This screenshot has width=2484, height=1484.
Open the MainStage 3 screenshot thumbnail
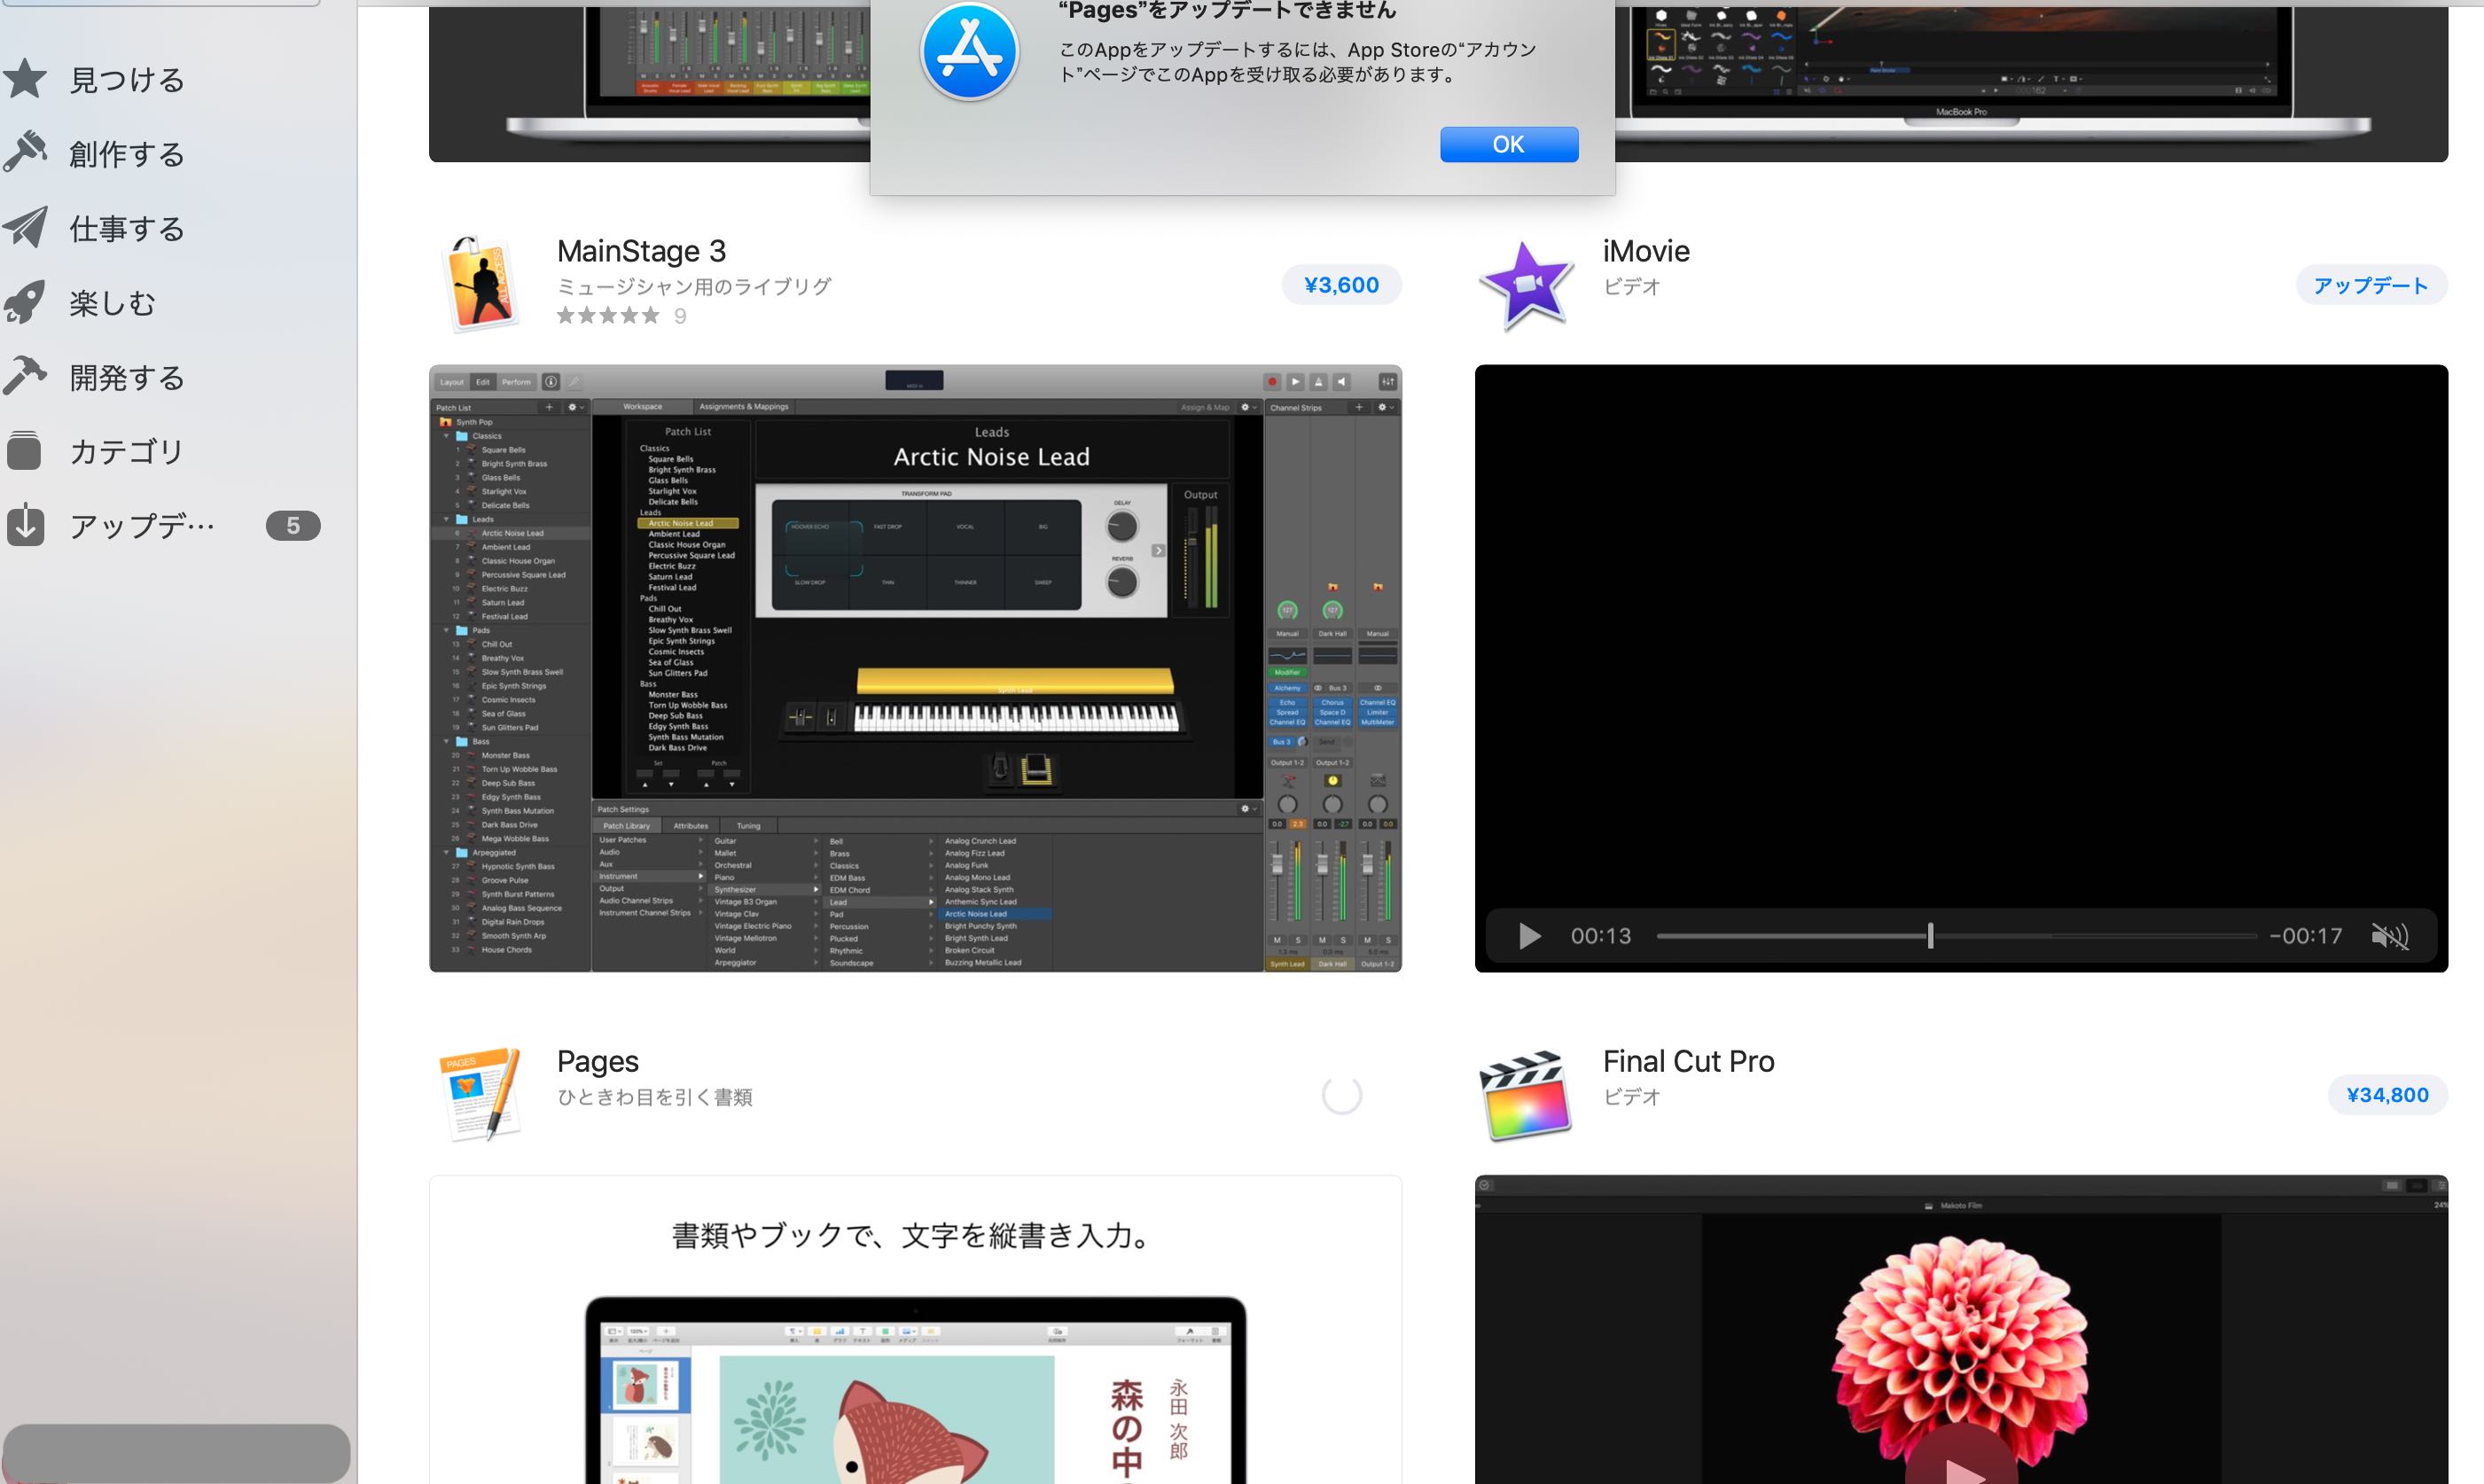(x=915, y=668)
